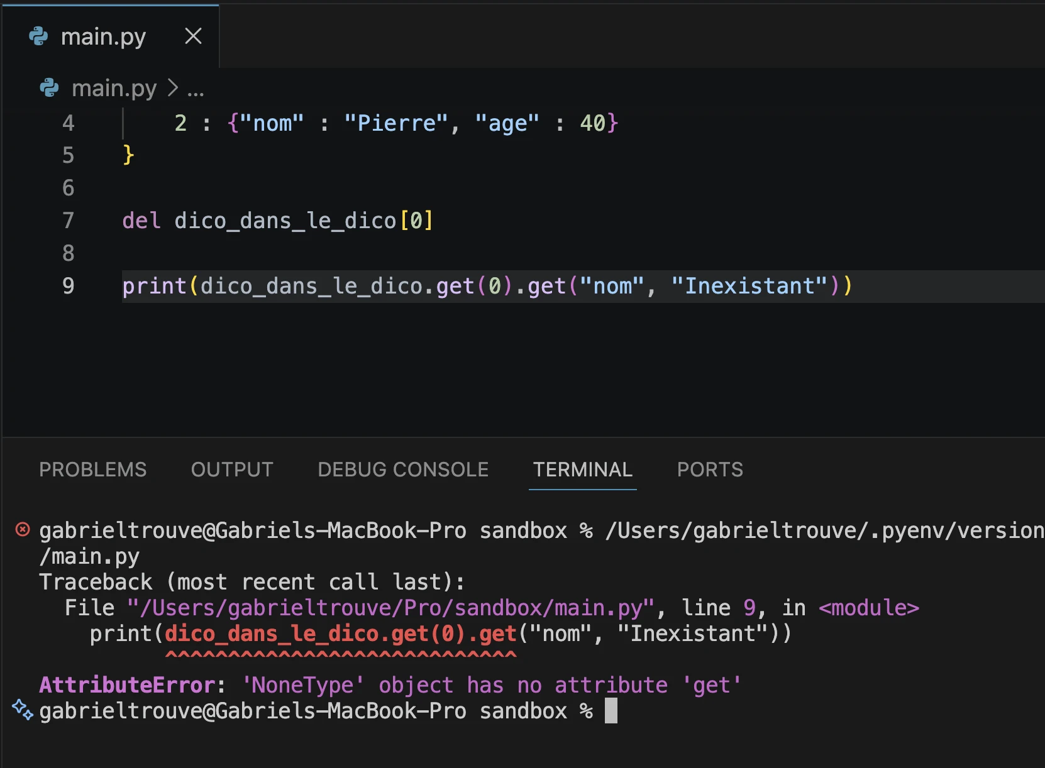Click the red failed-command icon in terminal

[23, 530]
